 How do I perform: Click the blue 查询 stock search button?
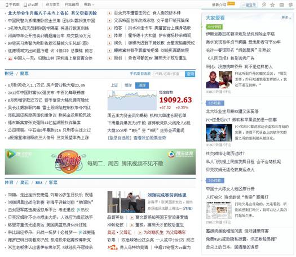coord(190,74)
